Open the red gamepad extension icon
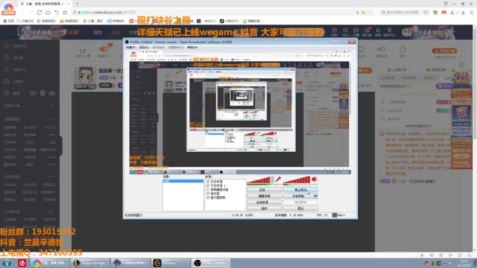 pos(444,13)
